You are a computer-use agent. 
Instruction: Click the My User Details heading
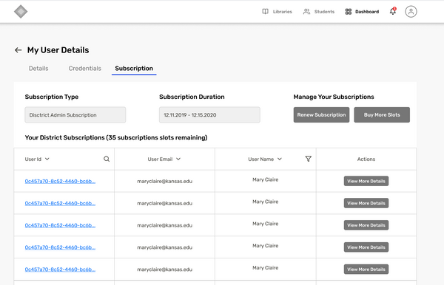click(x=58, y=50)
